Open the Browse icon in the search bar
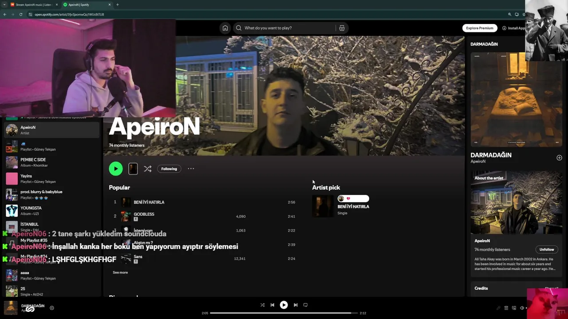Viewport: 568px width, 319px height. pos(342,28)
